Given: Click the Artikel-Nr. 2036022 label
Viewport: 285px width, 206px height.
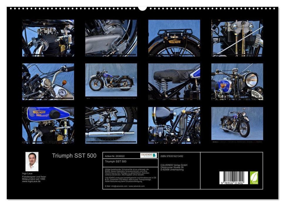Looking at the screenshot, I should pos(115,156).
